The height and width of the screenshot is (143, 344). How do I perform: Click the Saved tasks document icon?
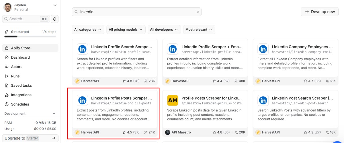[x=7, y=86]
